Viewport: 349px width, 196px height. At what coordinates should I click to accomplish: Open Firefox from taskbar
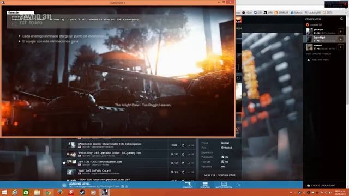coord(60,192)
